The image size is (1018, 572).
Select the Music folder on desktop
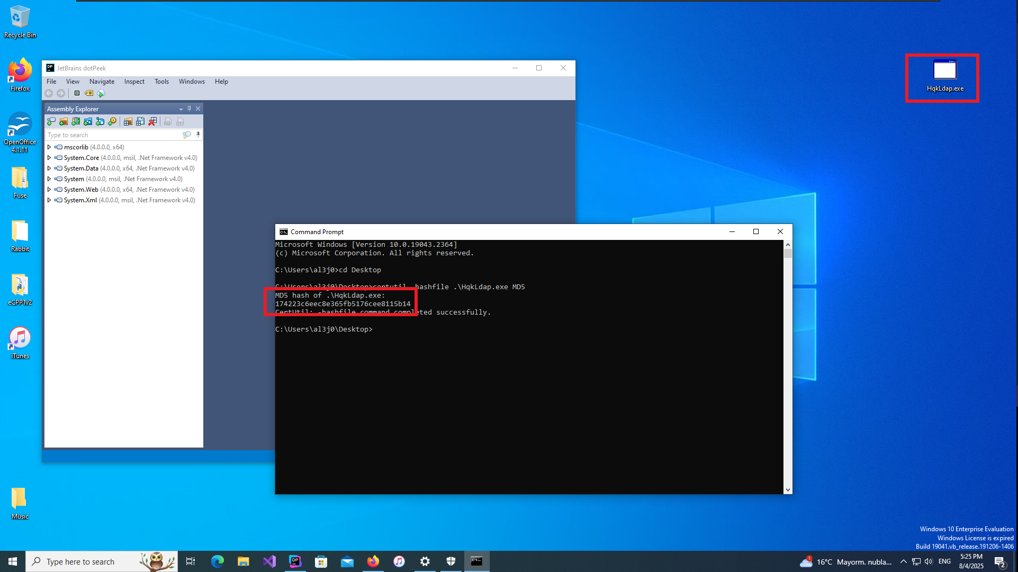(x=20, y=503)
